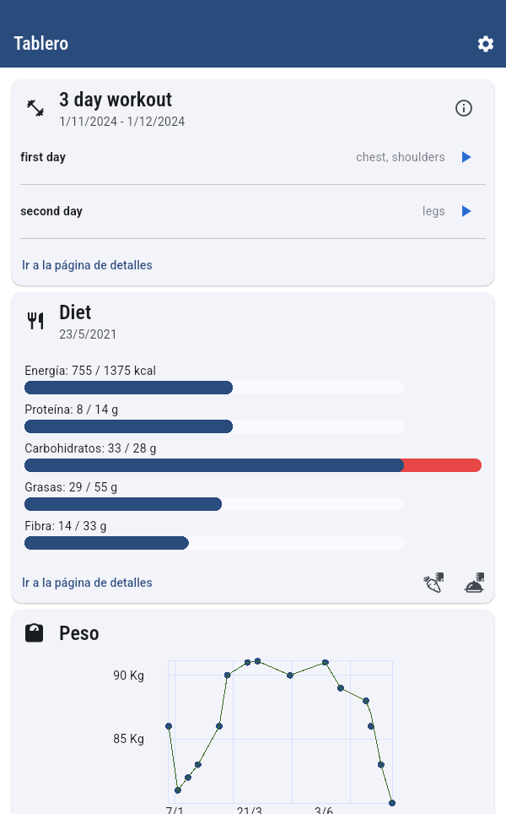506x814 pixels.
Task: Click the Grasas progress bar
Action: coord(213,504)
